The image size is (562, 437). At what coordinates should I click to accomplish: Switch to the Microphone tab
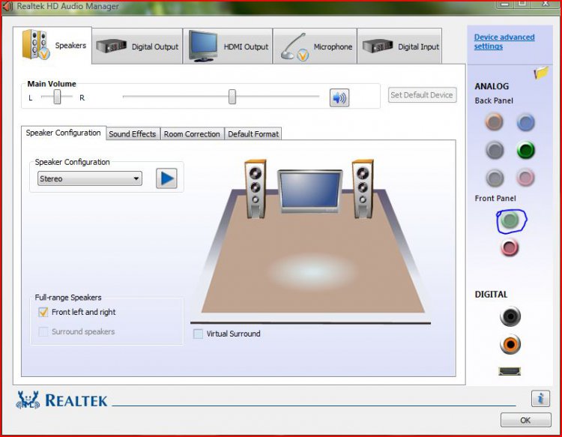(x=315, y=46)
